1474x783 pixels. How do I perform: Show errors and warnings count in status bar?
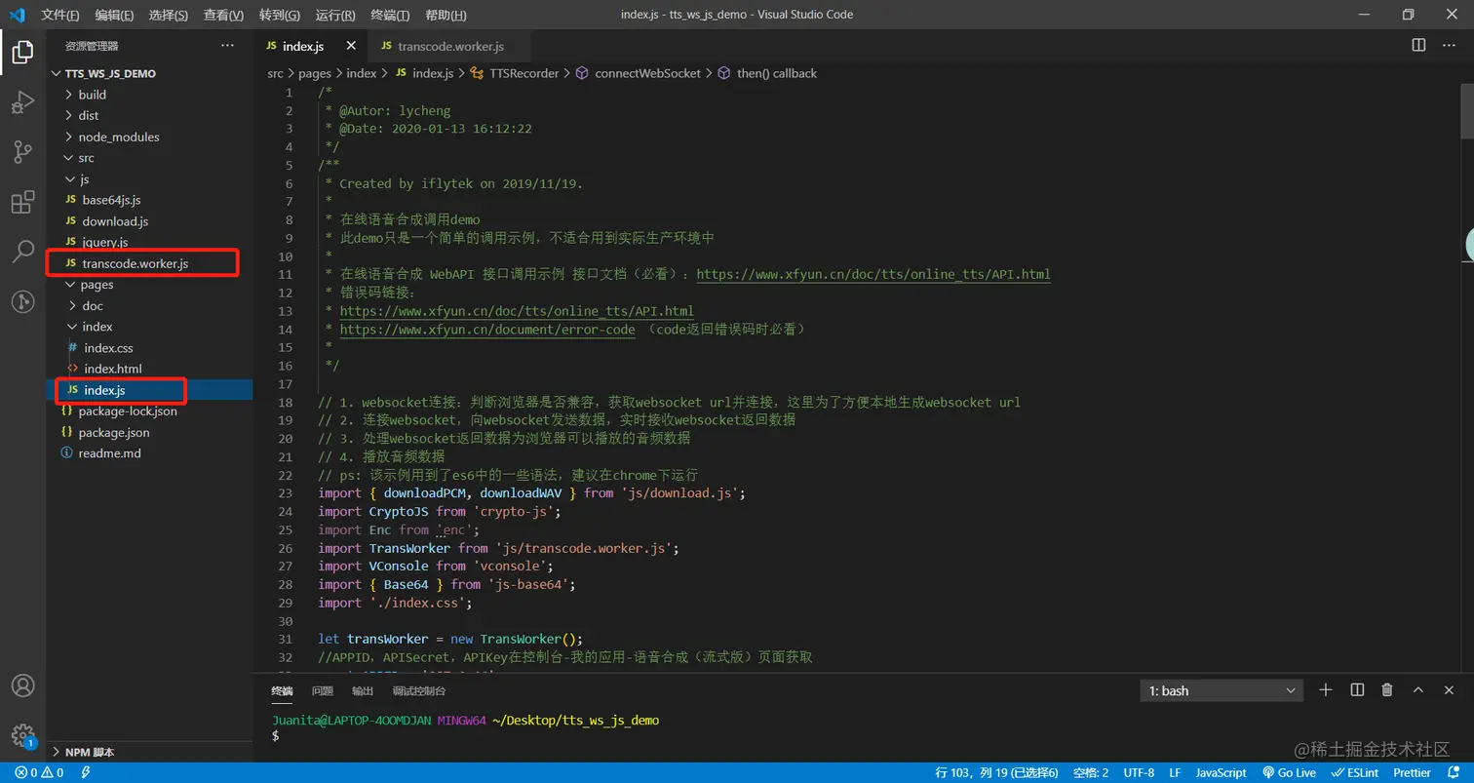pos(39,772)
